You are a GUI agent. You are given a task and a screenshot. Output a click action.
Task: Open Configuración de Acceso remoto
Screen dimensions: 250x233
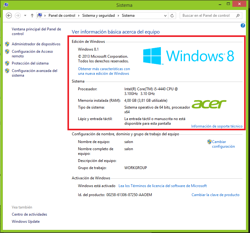tap(32, 54)
